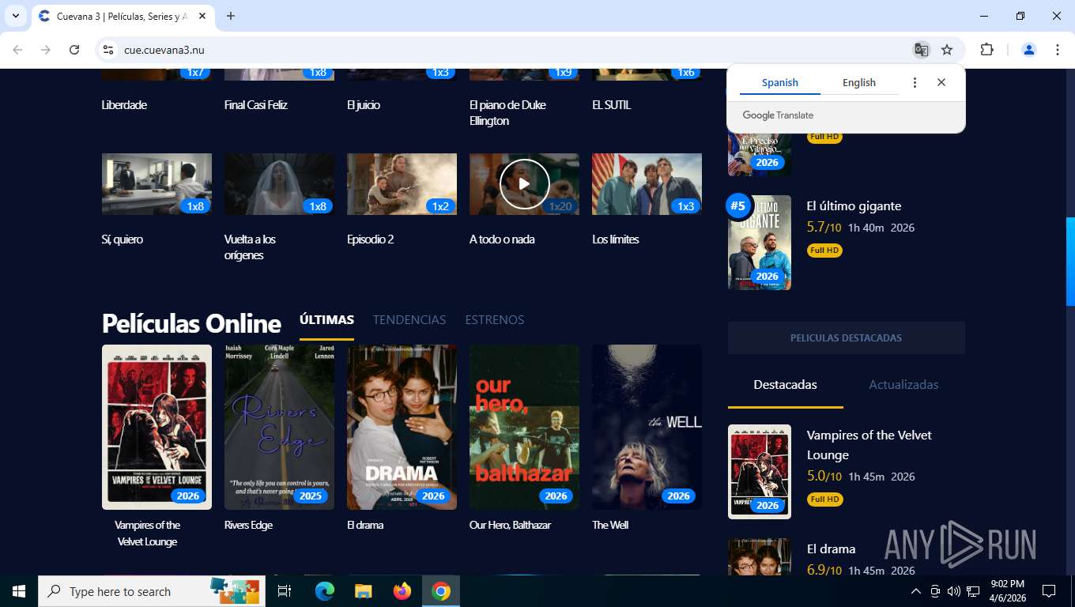Viewport: 1075px width, 607px height.
Task: Switch to the ESTRENOS tab
Action: click(x=495, y=319)
